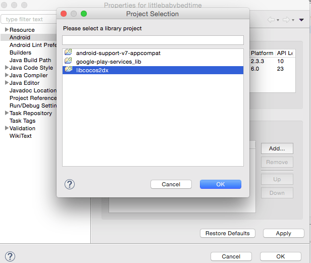Confirm Project Selection with OK
Viewport: 311px width, 263px height.
coord(220,184)
